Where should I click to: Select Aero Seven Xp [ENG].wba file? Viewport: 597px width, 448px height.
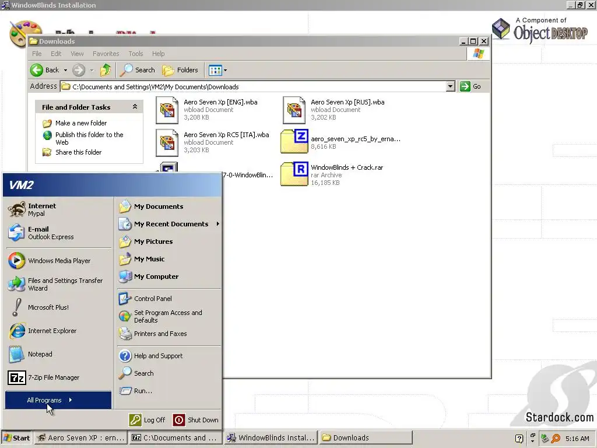207,110
